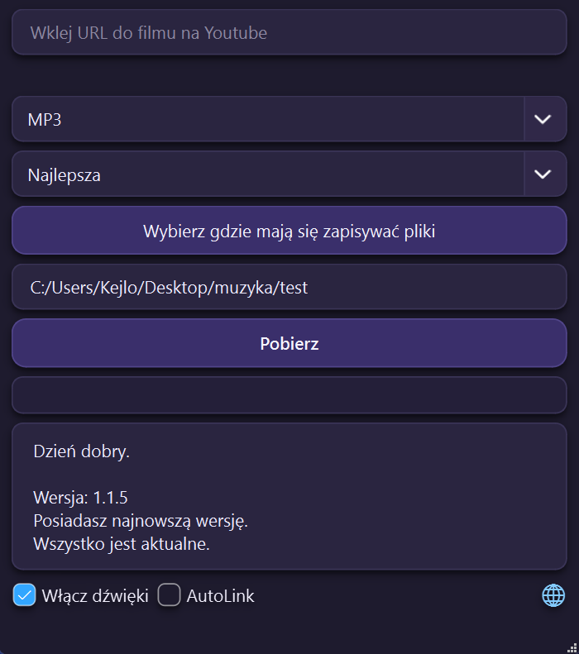Focus the Wklej URL do filmu input
The image size is (579, 654).
(x=289, y=32)
